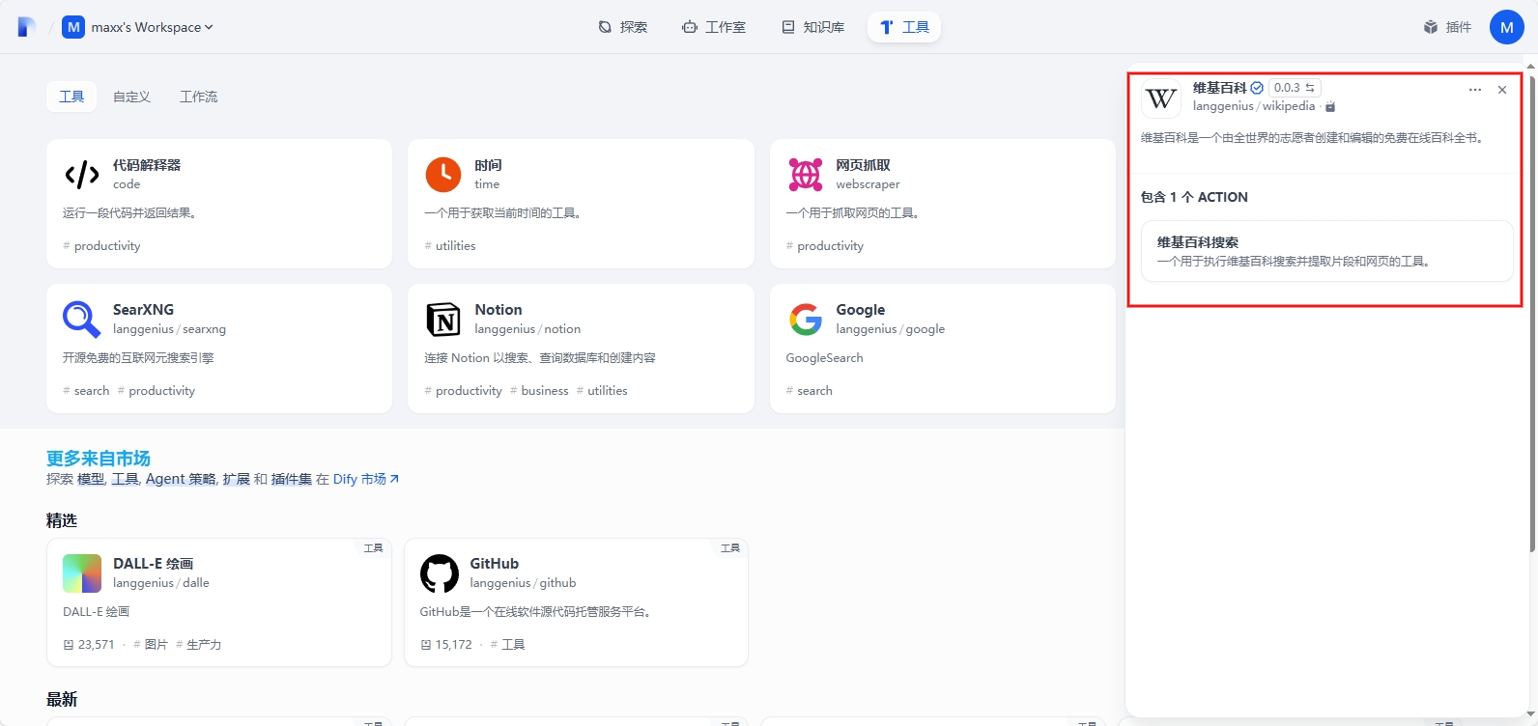Click the plugin source icon after langgenius/wikipedia
The height and width of the screenshot is (726, 1538).
coord(1330,107)
